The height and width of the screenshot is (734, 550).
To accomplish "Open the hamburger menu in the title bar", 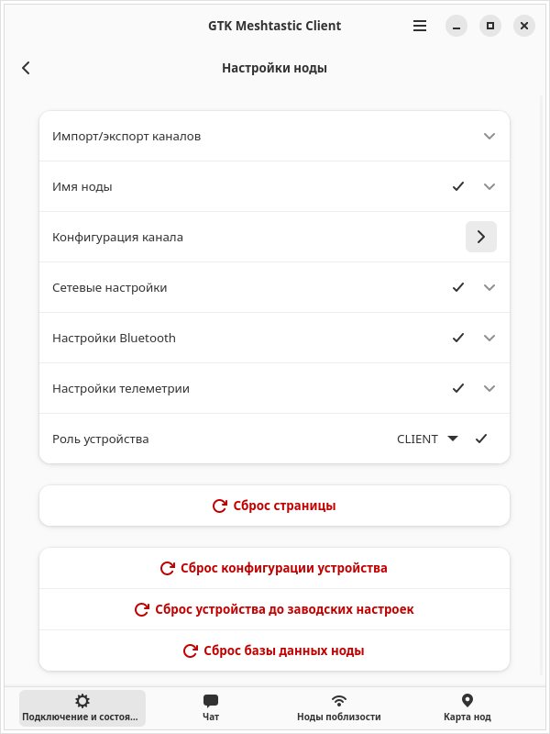I will (420, 26).
